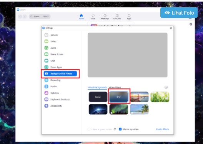
Task: Open Chat tab in Zoom top bar
Action: [93, 17]
